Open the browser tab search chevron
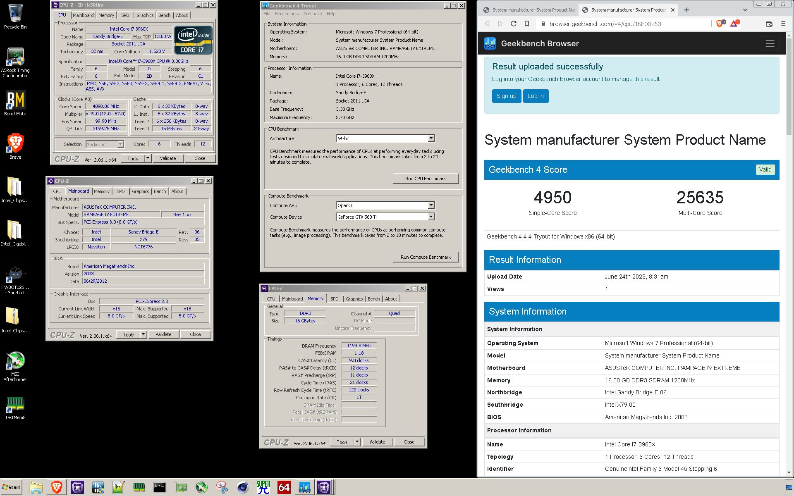Image resolution: width=794 pixels, height=496 pixels. point(745,10)
